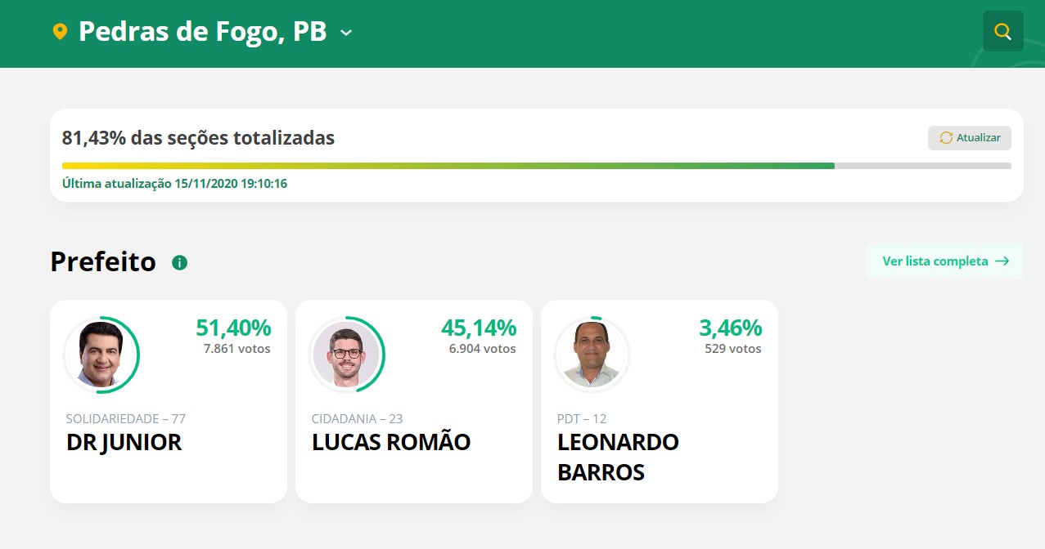Select DR JUNIOR candidate photo
The image size is (1045, 549).
pyautogui.click(x=101, y=355)
